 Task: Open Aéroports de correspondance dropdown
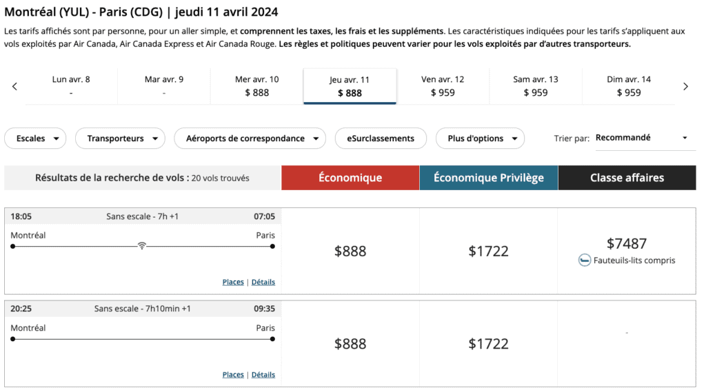[250, 138]
